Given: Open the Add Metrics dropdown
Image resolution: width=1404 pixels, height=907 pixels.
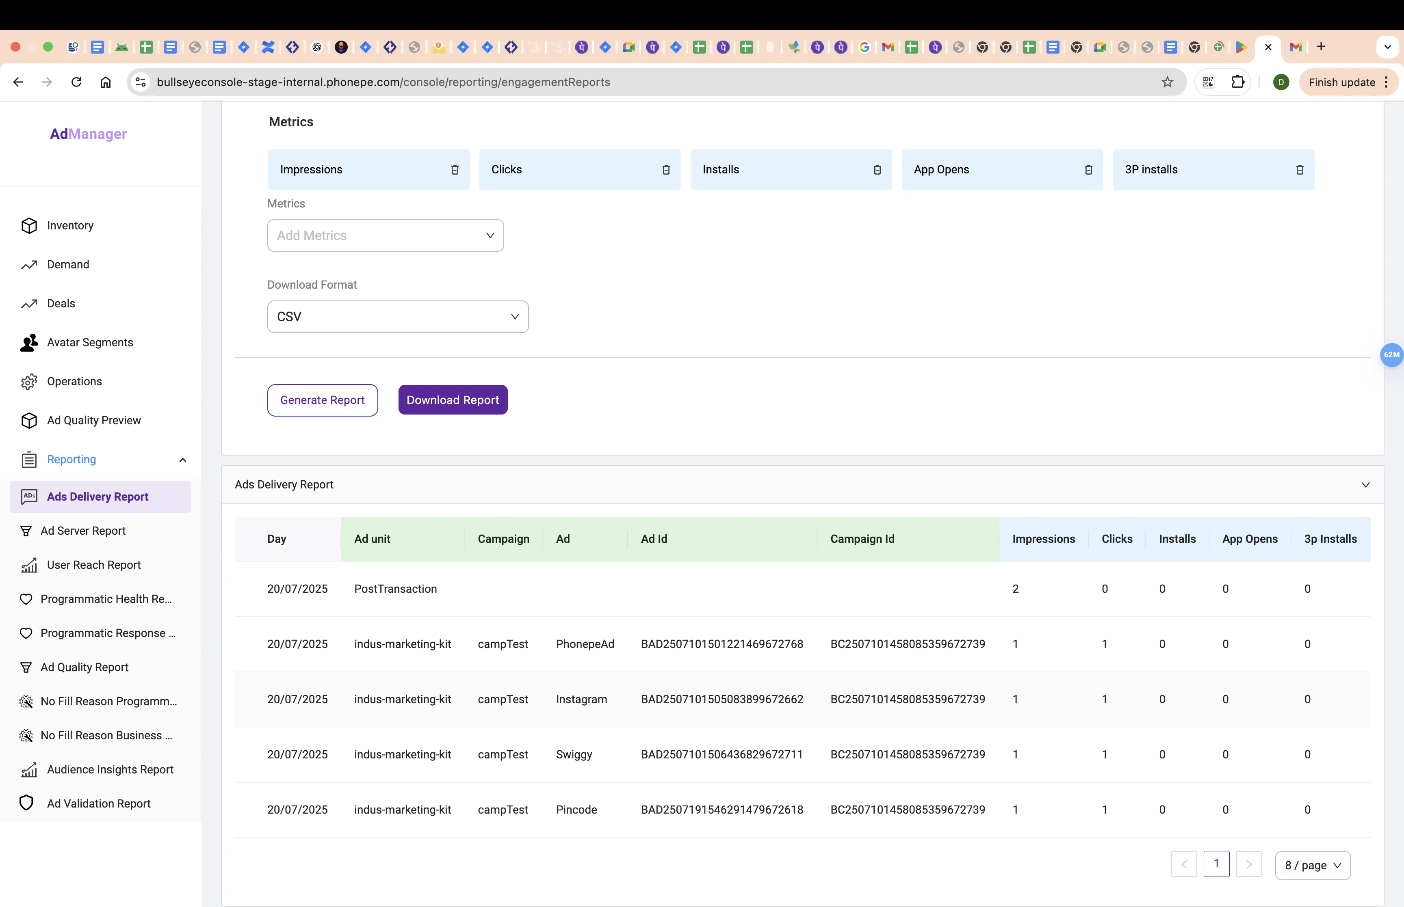Looking at the screenshot, I should pyautogui.click(x=385, y=235).
